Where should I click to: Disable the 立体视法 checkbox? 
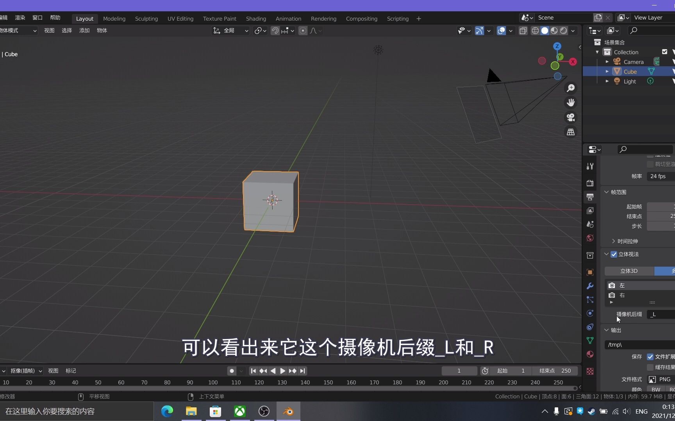click(x=613, y=254)
